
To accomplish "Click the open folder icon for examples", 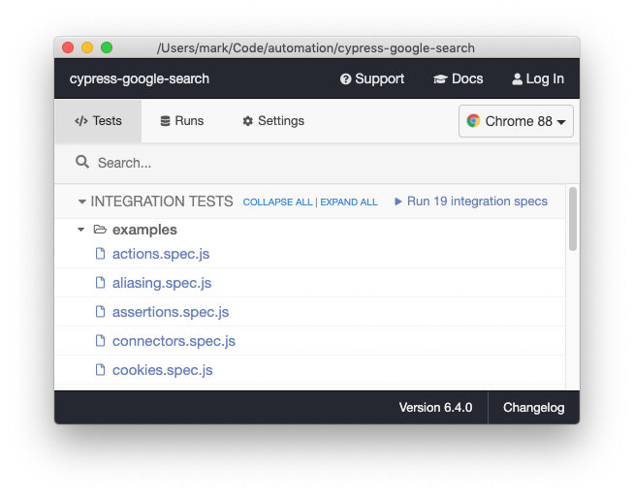I will pos(100,230).
